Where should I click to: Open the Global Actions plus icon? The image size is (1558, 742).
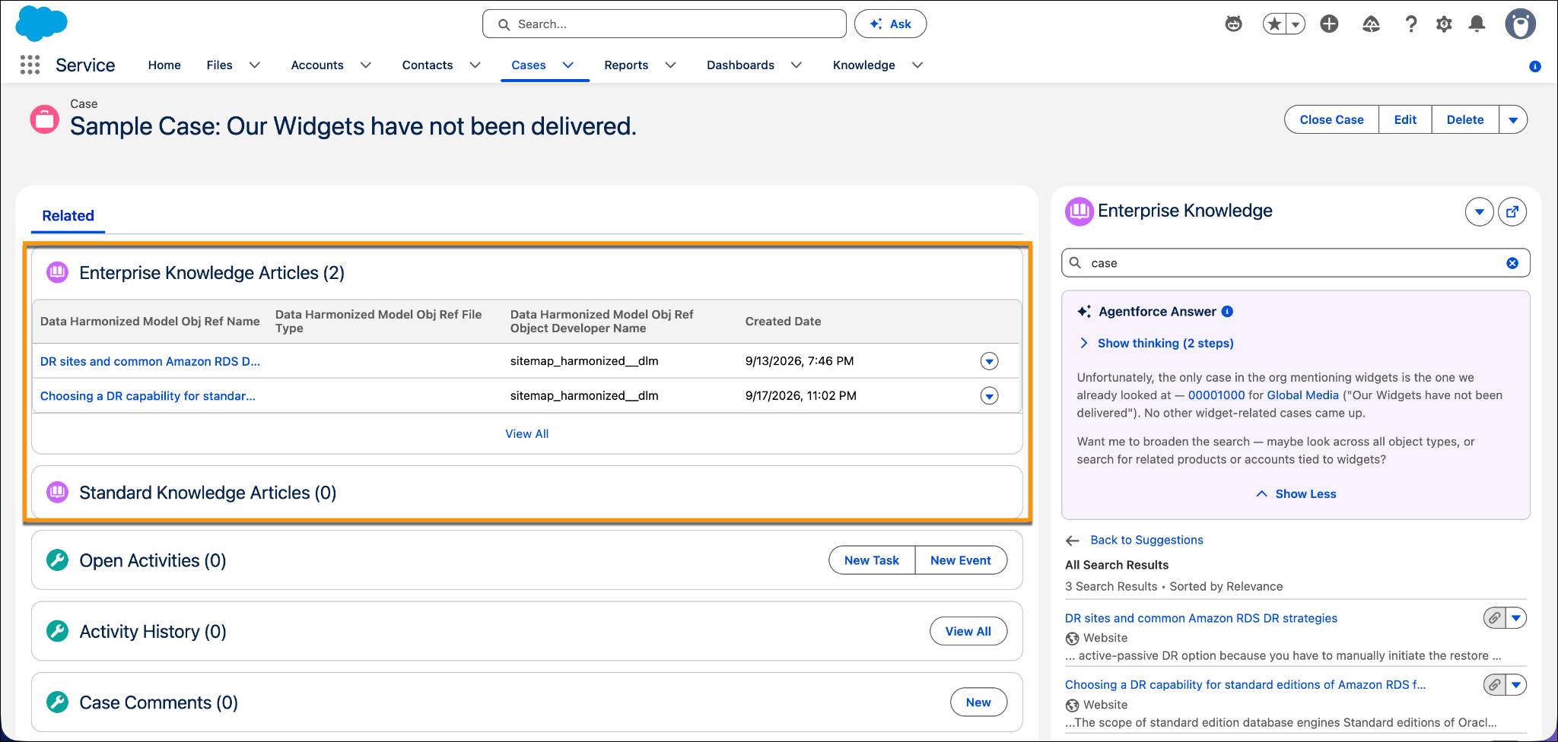click(x=1329, y=24)
